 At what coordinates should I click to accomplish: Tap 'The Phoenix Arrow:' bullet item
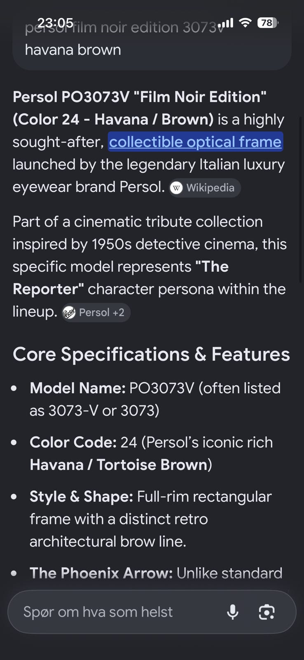(x=156, y=573)
